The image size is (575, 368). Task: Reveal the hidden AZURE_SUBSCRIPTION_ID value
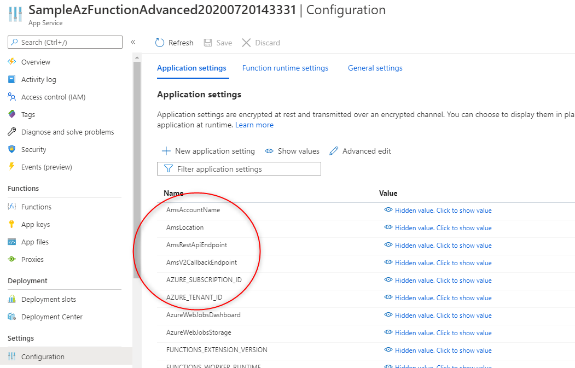(x=438, y=281)
